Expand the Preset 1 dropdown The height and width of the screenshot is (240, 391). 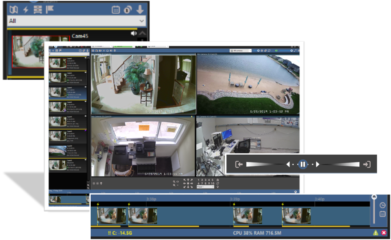[205, 187]
